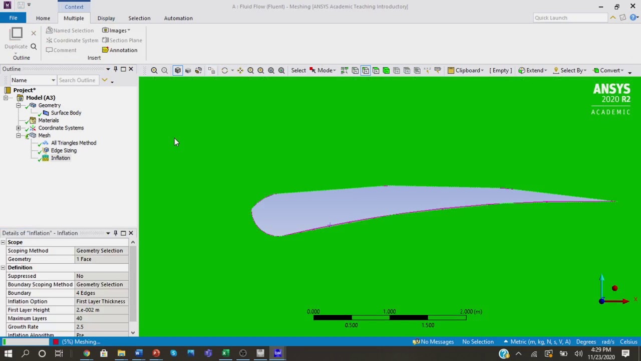Click the First Layer Height value field
The image size is (641, 361).
(102, 310)
